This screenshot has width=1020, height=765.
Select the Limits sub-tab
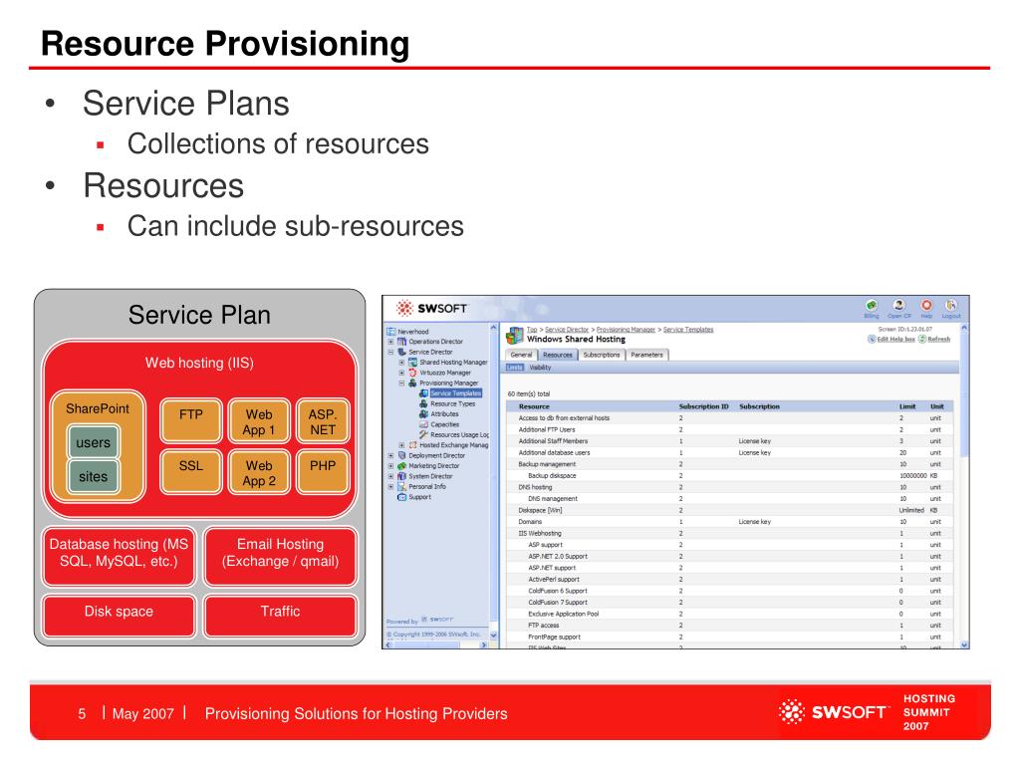point(515,368)
